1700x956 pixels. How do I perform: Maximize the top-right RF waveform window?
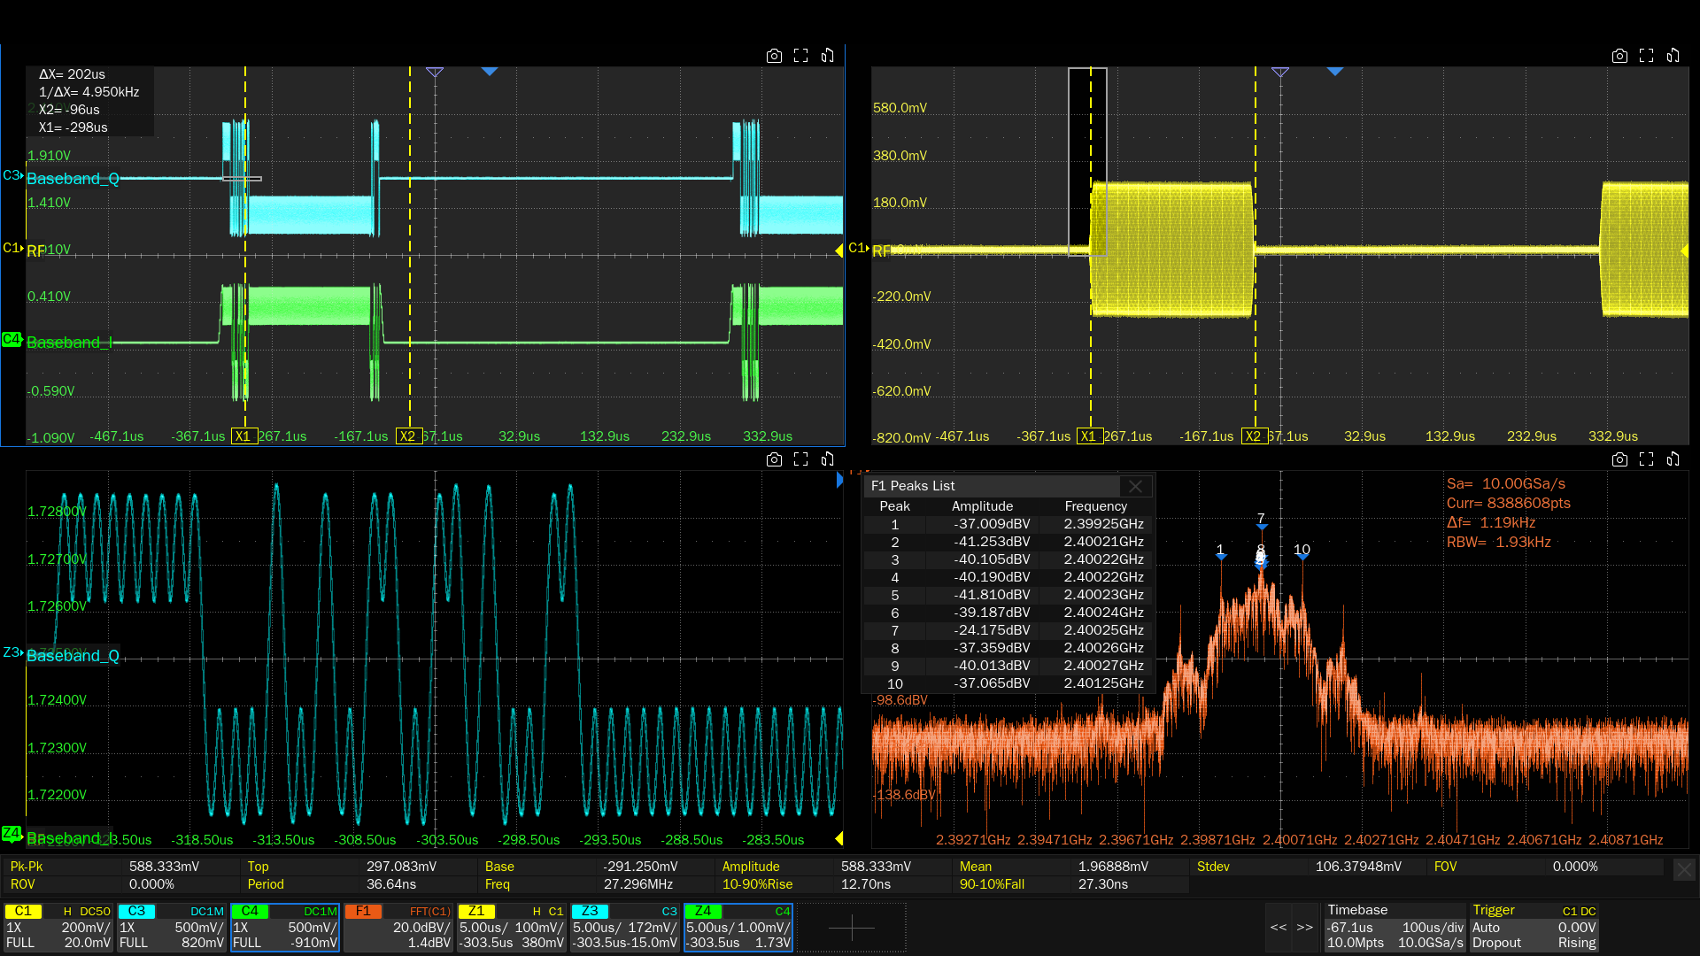click(1646, 56)
